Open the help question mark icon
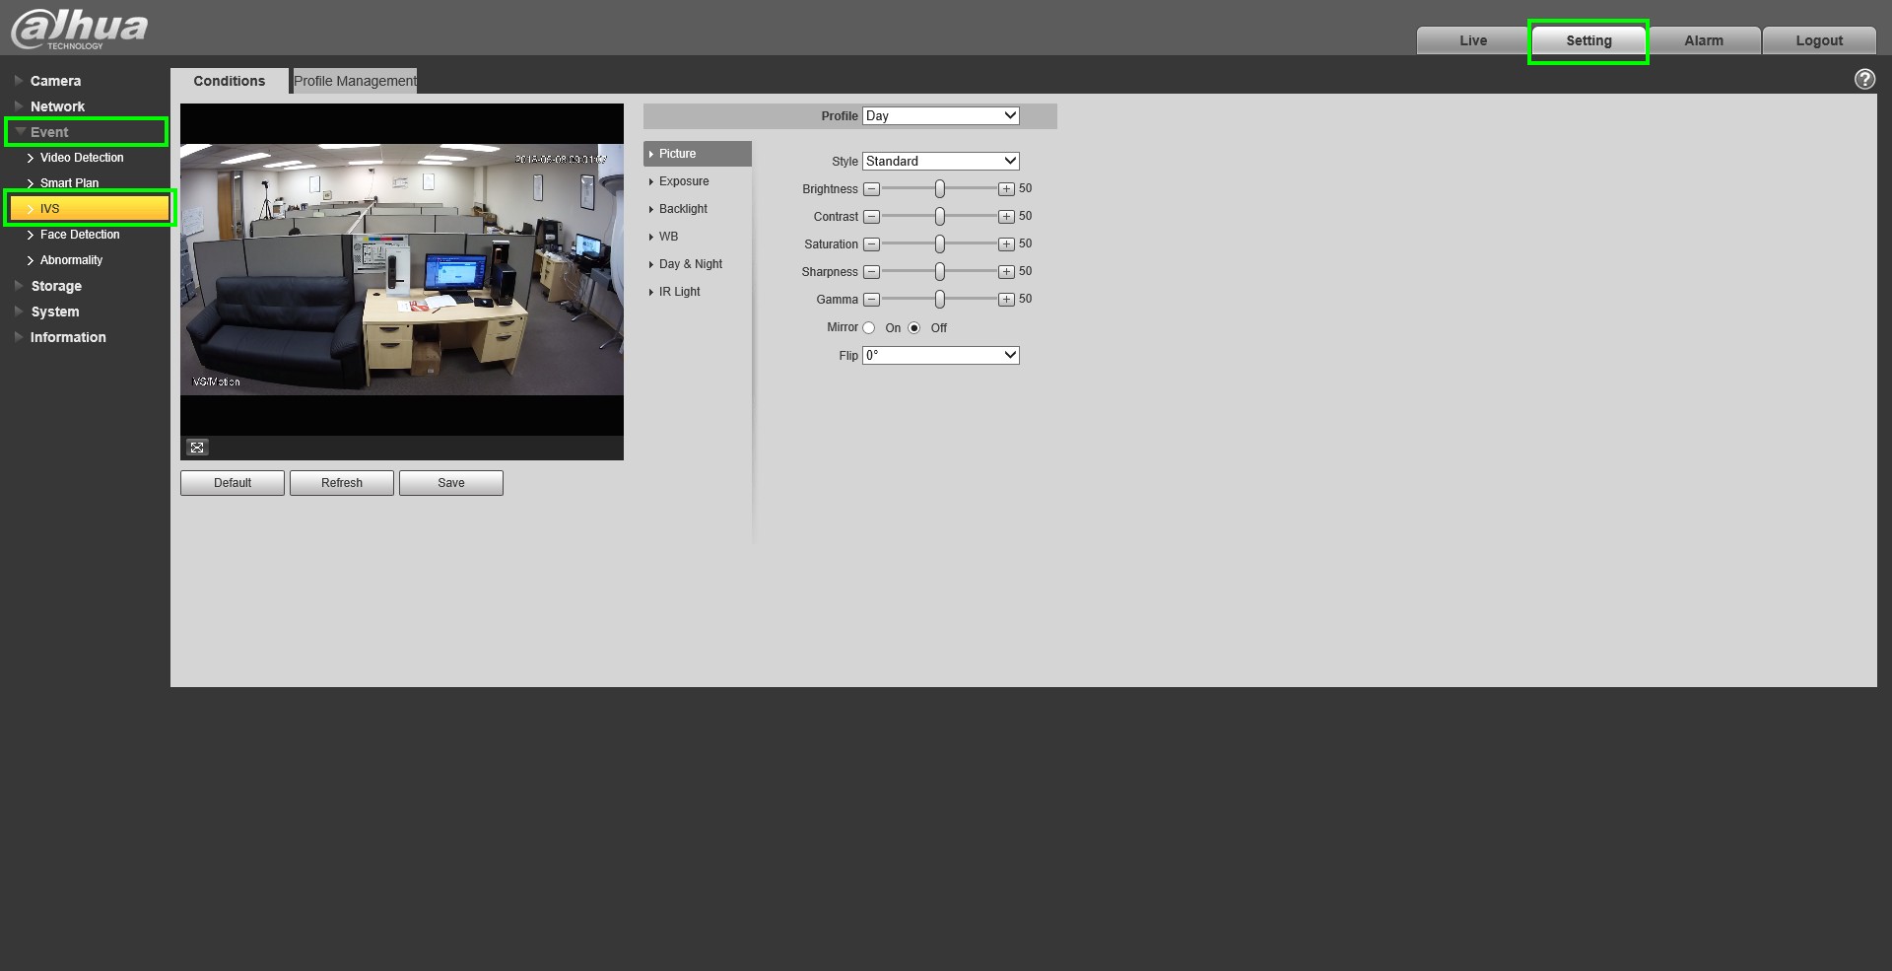 (x=1864, y=79)
